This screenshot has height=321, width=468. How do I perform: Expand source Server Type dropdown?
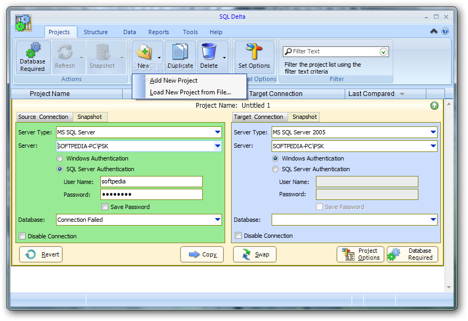(218, 132)
